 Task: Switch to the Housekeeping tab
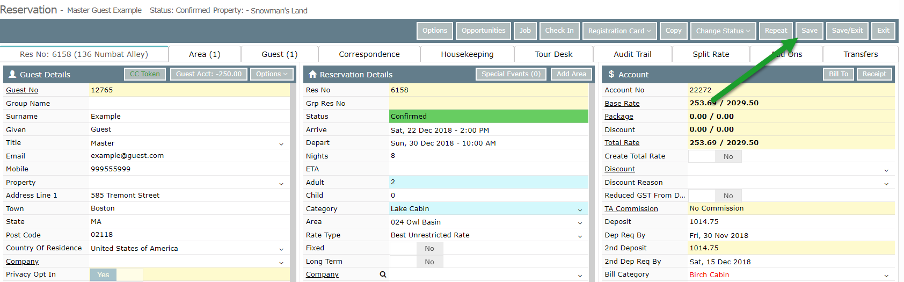coord(467,54)
